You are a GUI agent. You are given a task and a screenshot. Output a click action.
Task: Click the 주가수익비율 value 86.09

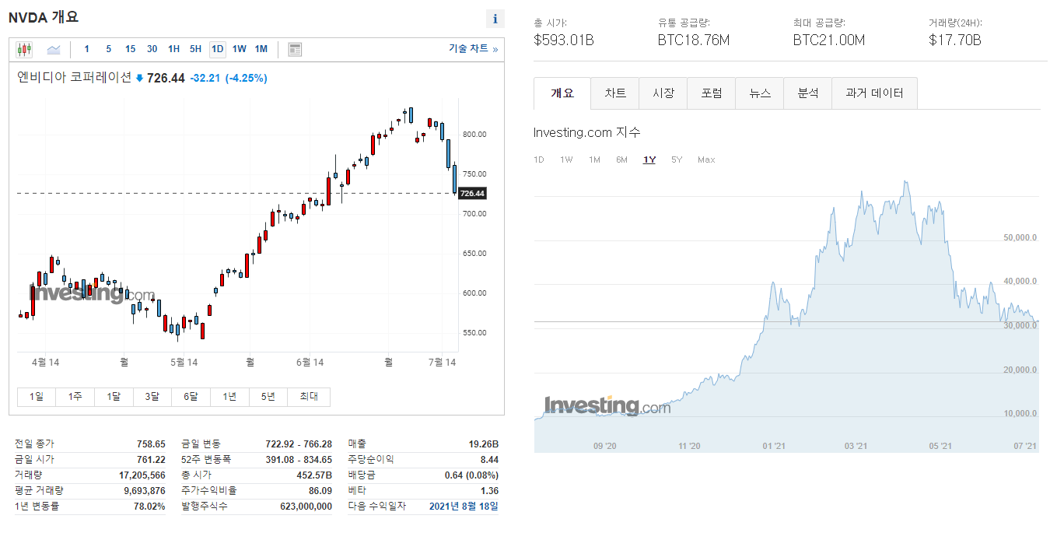pyautogui.click(x=320, y=490)
